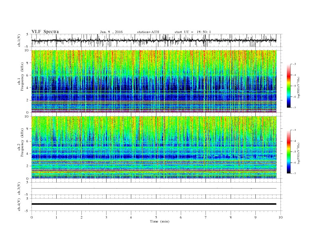Click the "-5" tick on ch.1 colorbar
The height and width of the screenshot is (244, 316).
click(x=294, y=86)
